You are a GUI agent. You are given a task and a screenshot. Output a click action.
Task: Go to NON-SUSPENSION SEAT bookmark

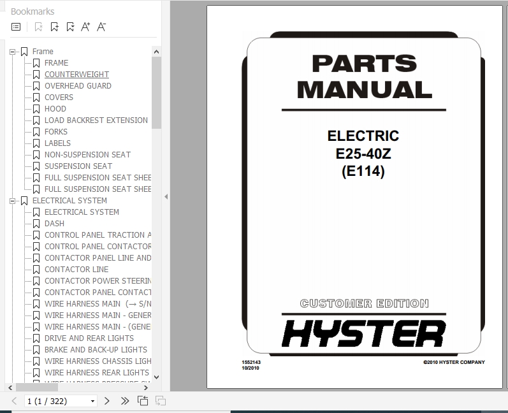(87, 155)
